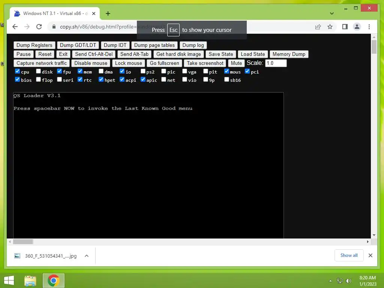Screen dimensions: 384x288
Task: Open tab search chevron in title bar
Action: tap(332, 13)
